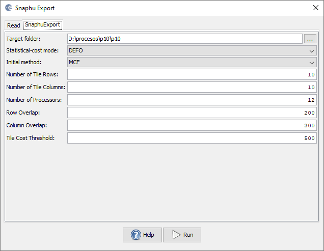Viewport: 324px width, 251px height.
Task: Click the Run button label
Action: point(188,235)
